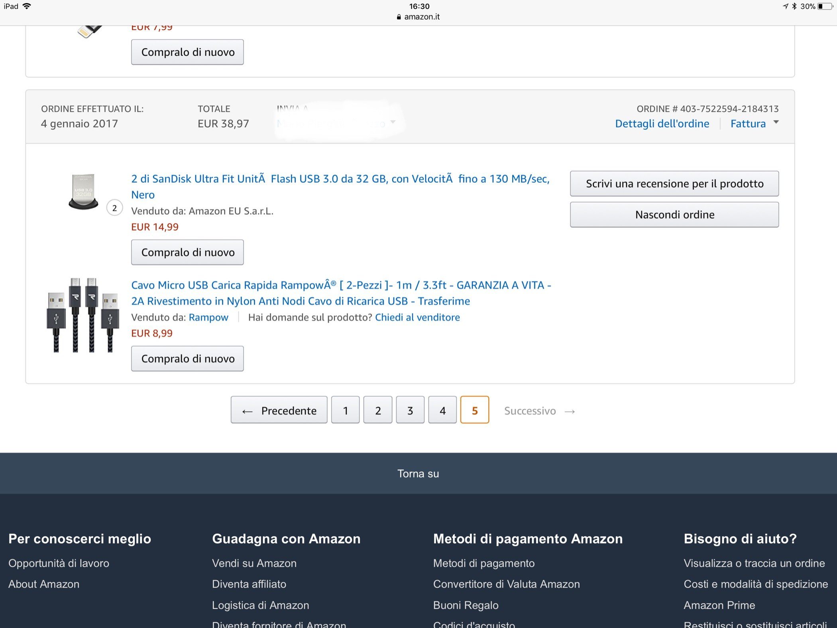Go to orders page 3
The image size is (837, 628).
410,410
